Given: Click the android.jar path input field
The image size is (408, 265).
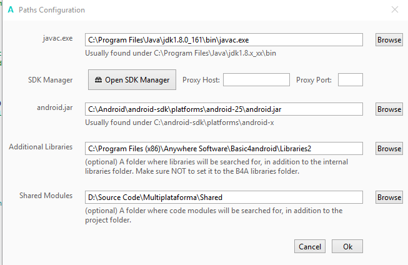Looking at the screenshot, I should tap(224, 109).
